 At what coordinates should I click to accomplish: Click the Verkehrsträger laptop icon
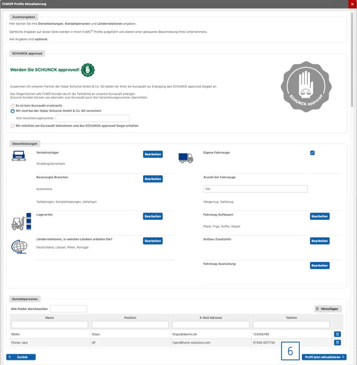tap(19, 156)
